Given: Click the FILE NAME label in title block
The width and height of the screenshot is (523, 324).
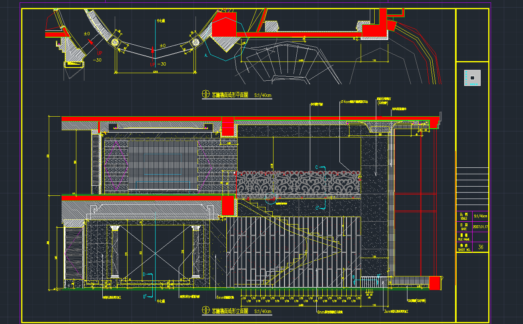Looking at the screenshot, I should 464,239.
